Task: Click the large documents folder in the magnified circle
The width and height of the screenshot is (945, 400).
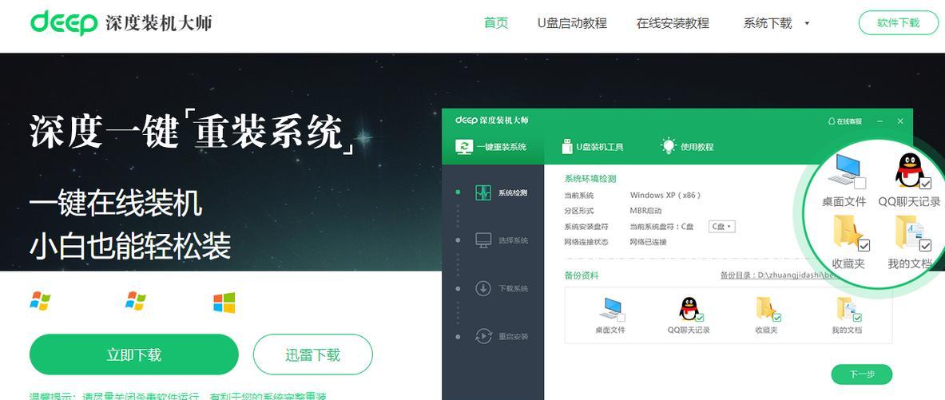Action: [x=909, y=231]
